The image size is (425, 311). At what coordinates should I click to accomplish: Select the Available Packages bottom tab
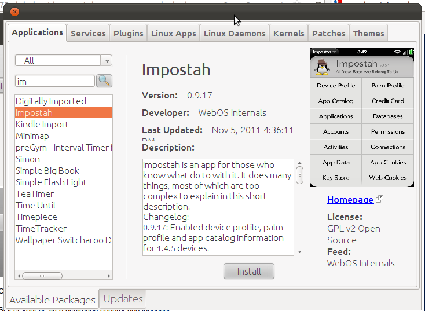[x=52, y=299]
